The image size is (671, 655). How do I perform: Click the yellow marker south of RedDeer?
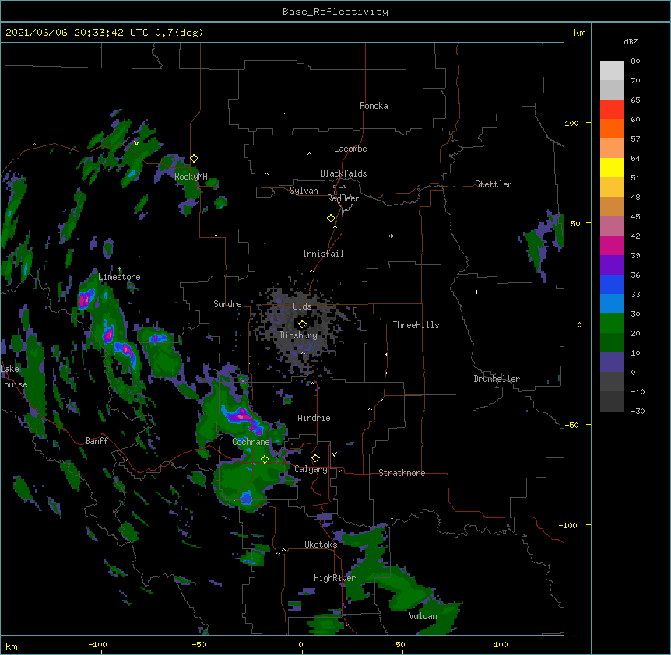(332, 219)
